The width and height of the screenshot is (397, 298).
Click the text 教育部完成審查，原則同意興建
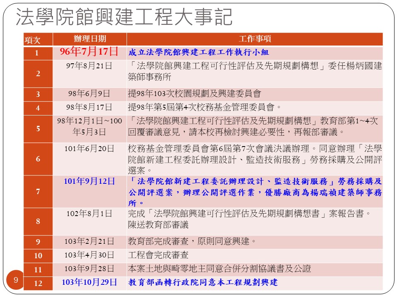coord(192,241)
